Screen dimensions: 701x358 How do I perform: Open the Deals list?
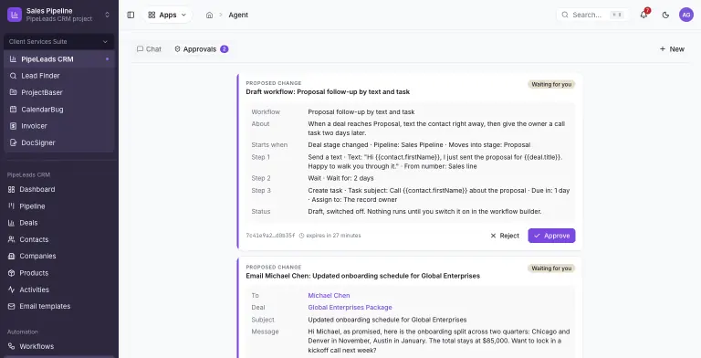coord(58,223)
